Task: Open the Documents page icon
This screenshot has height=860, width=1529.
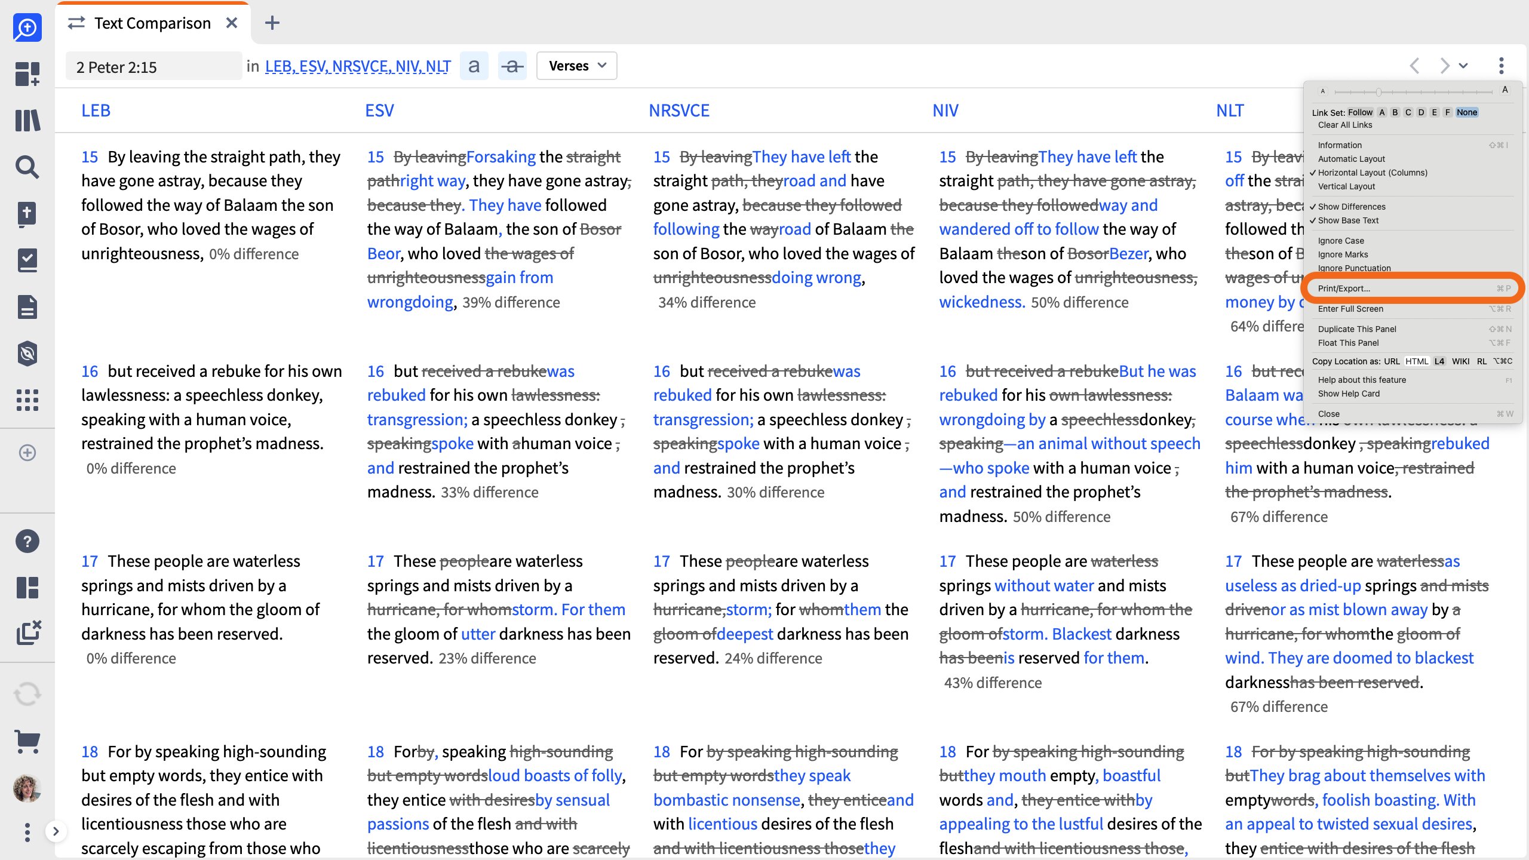Action: pyautogui.click(x=27, y=307)
